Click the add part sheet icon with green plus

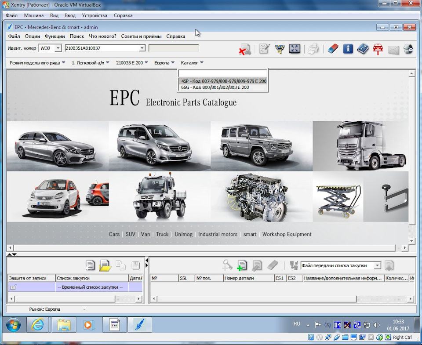point(241,265)
